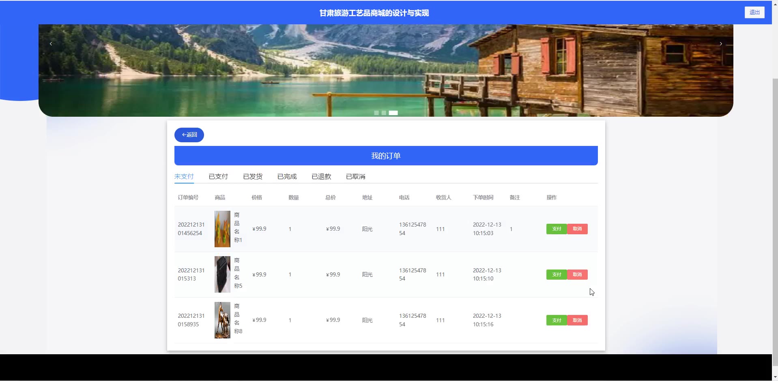This screenshot has height=381, width=778.
Task: Select order time 2022-12-13 10:15:03
Action: click(487, 229)
